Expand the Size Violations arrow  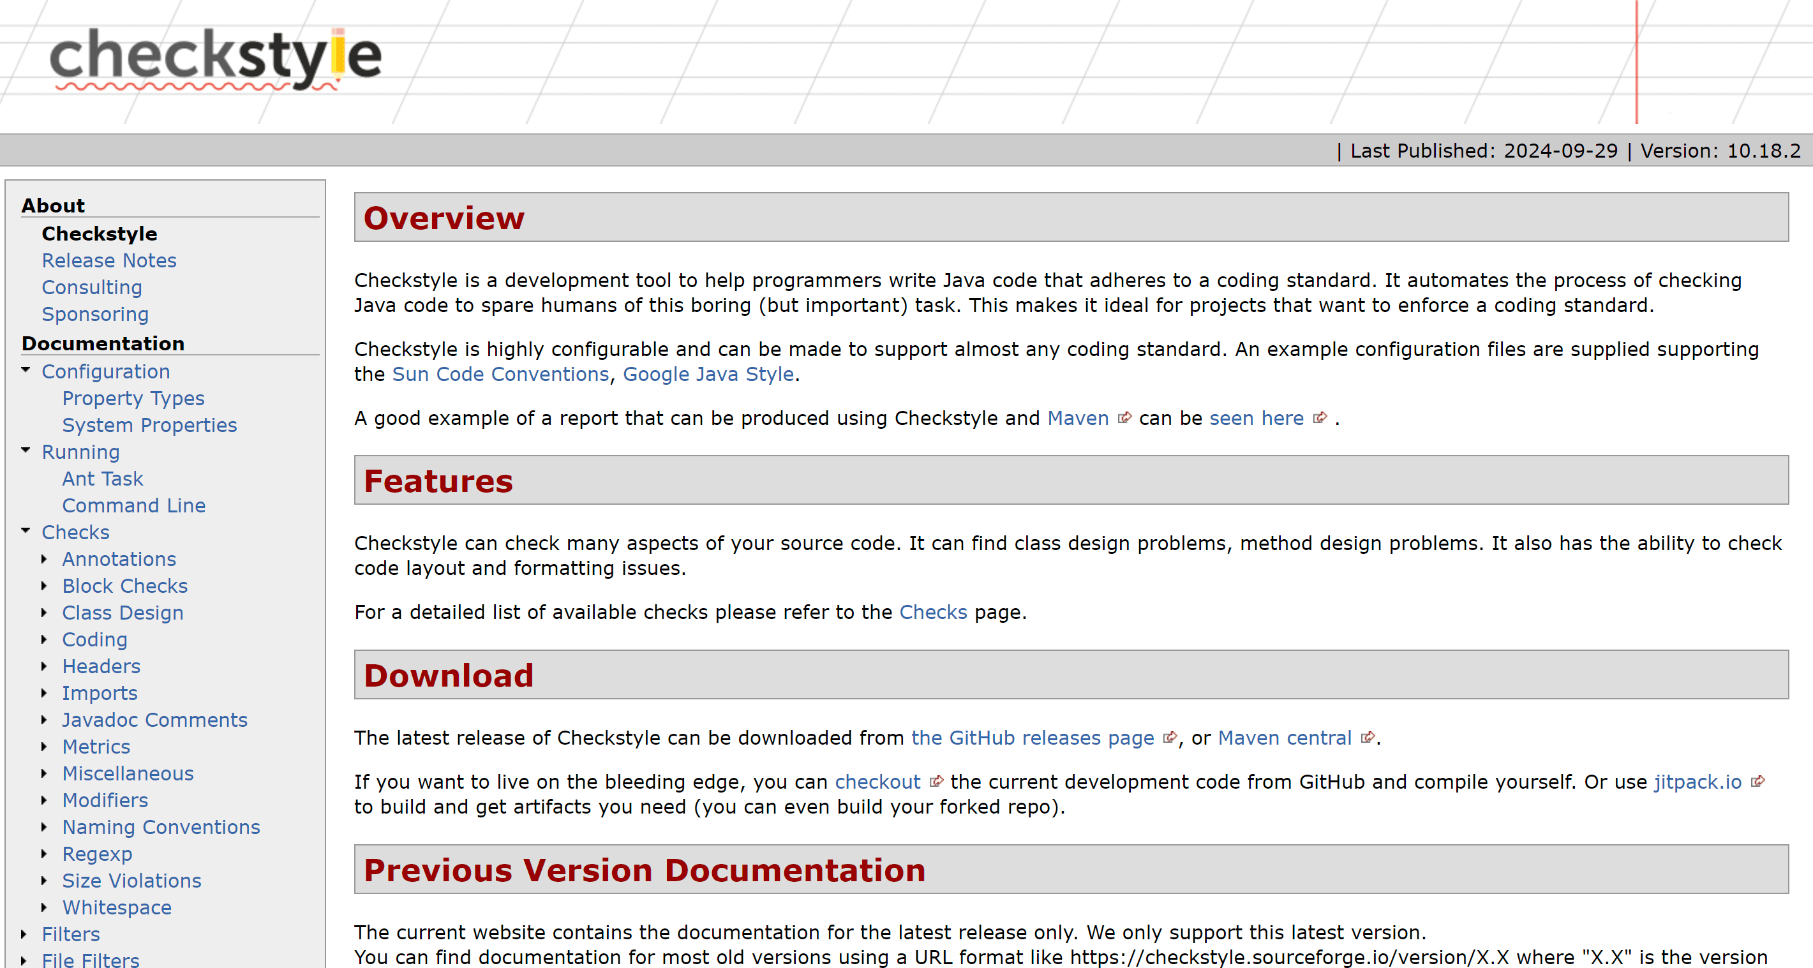pyautogui.click(x=44, y=880)
